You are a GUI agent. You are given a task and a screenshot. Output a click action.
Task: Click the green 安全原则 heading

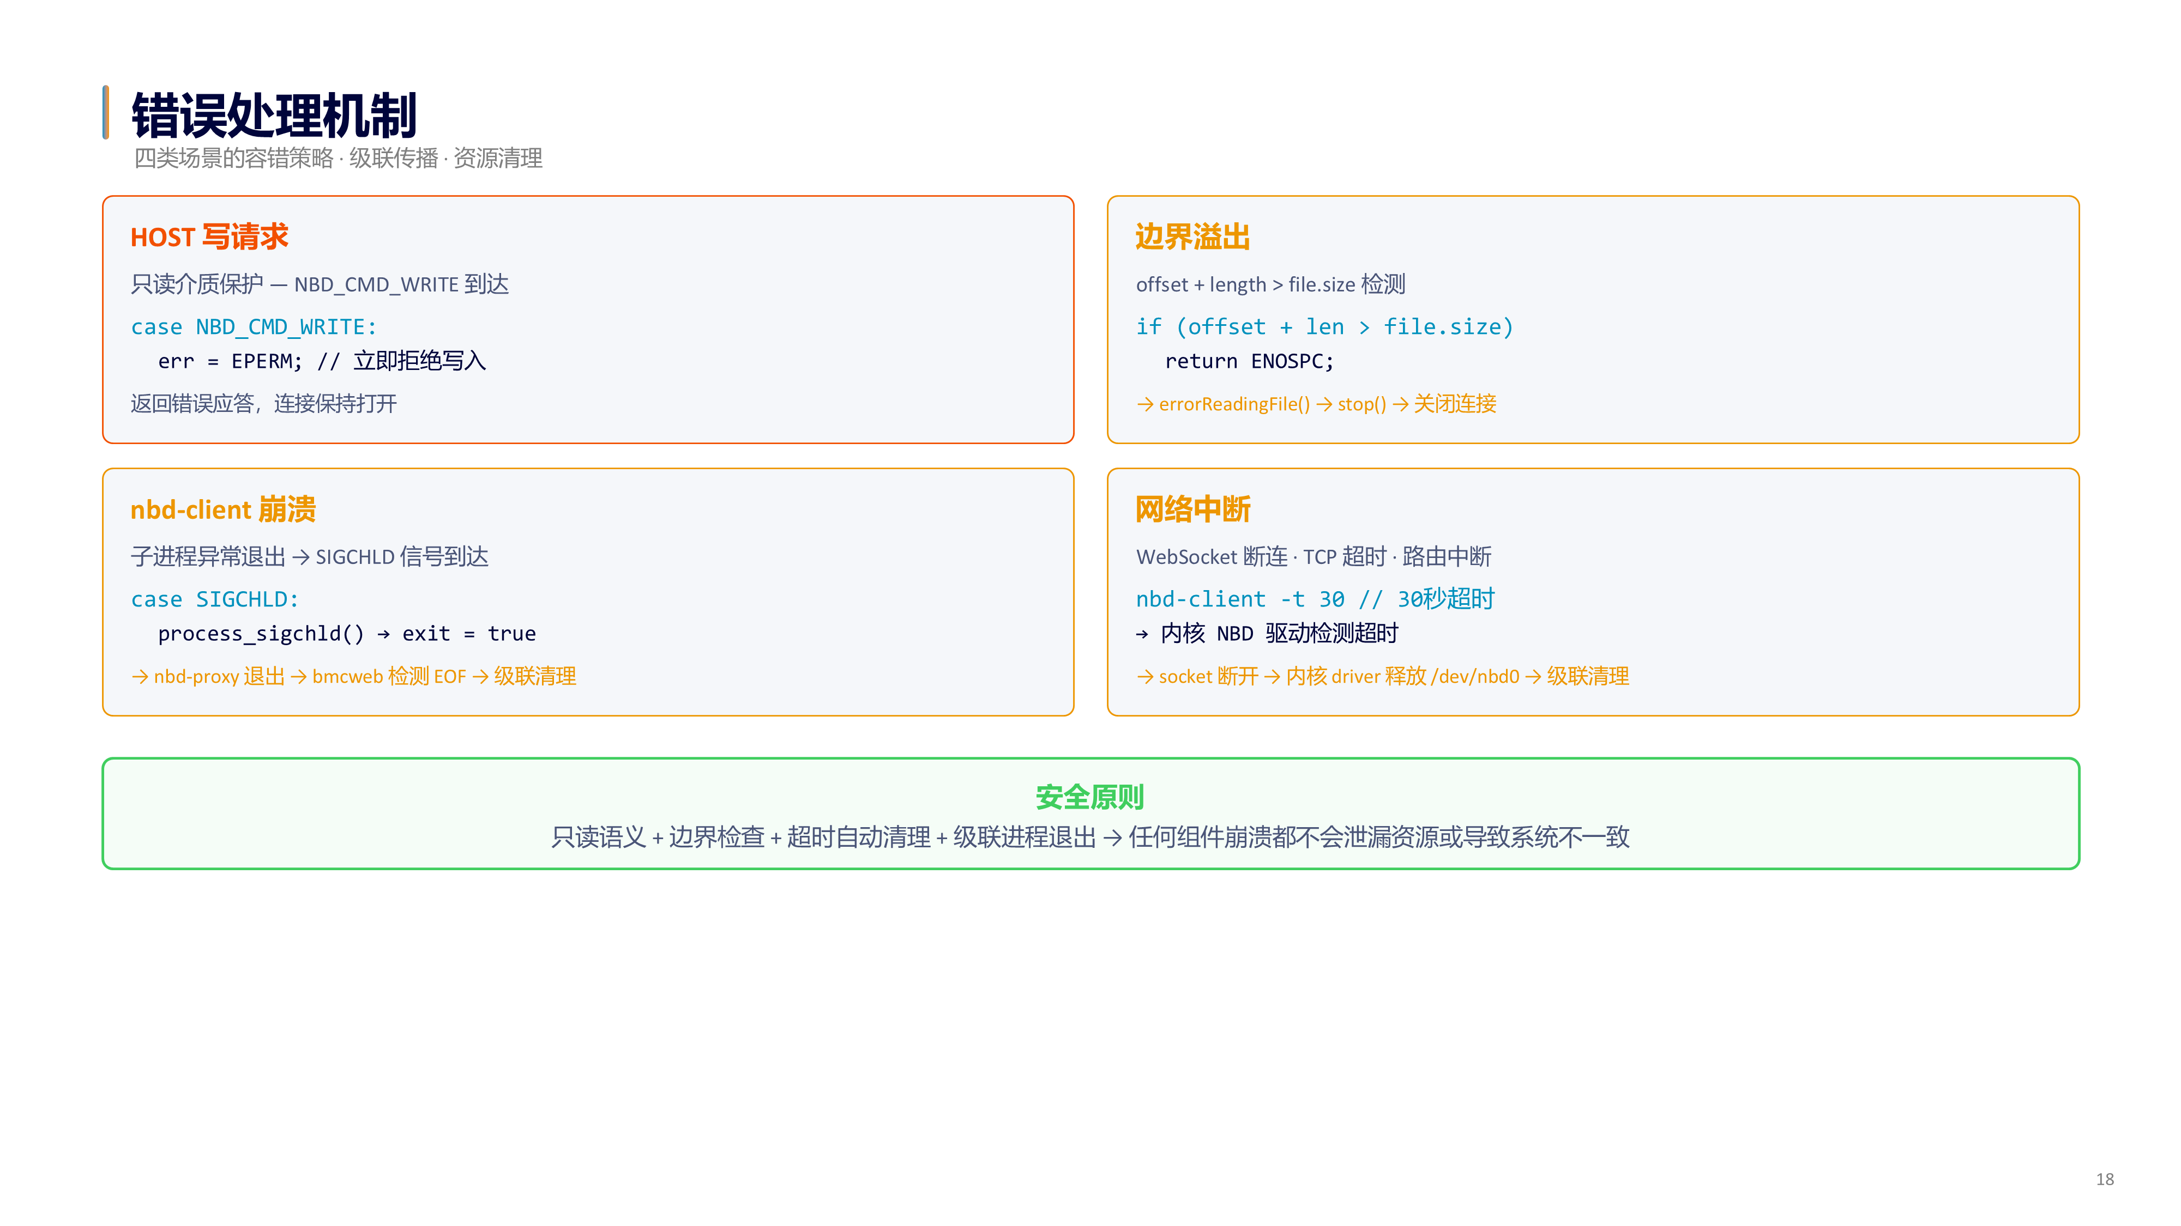point(1089,797)
